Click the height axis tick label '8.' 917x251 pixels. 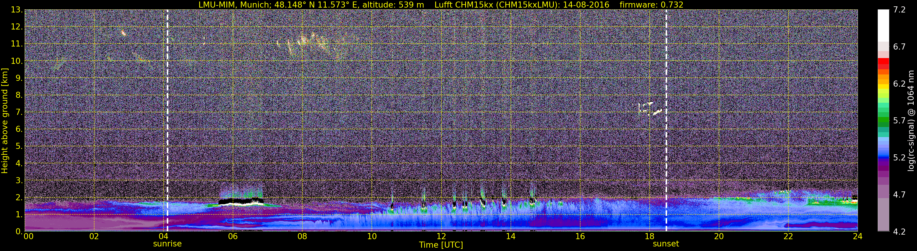(x=19, y=95)
